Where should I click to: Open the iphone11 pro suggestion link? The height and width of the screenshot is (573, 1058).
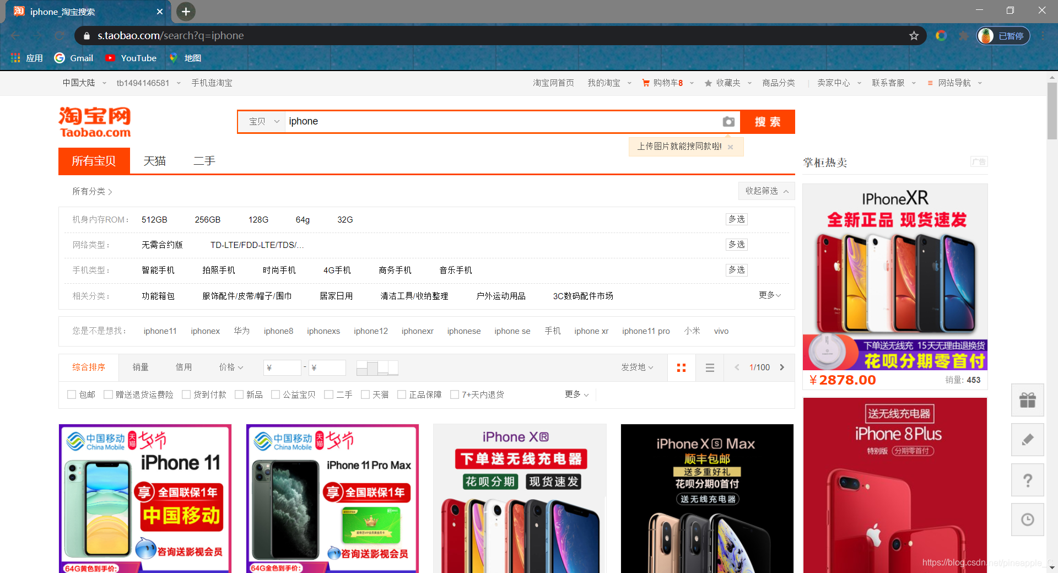click(646, 331)
